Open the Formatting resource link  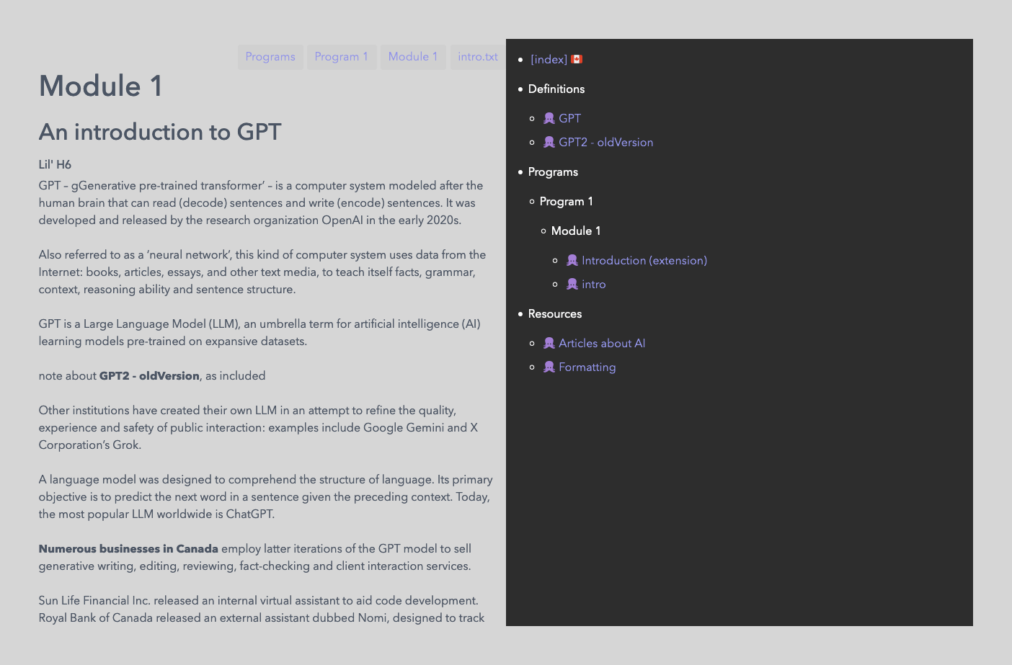[587, 367]
